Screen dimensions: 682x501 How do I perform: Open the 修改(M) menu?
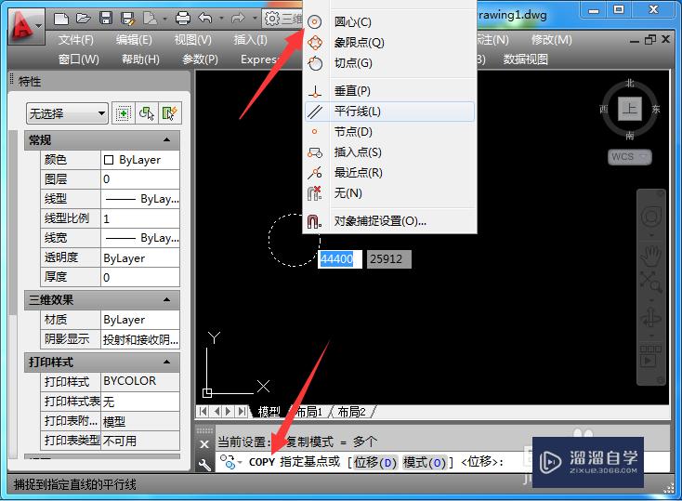tap(552, 40)
